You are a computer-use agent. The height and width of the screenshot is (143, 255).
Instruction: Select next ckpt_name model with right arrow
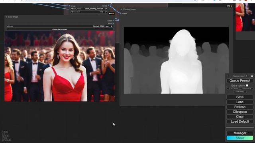point(106,9)
